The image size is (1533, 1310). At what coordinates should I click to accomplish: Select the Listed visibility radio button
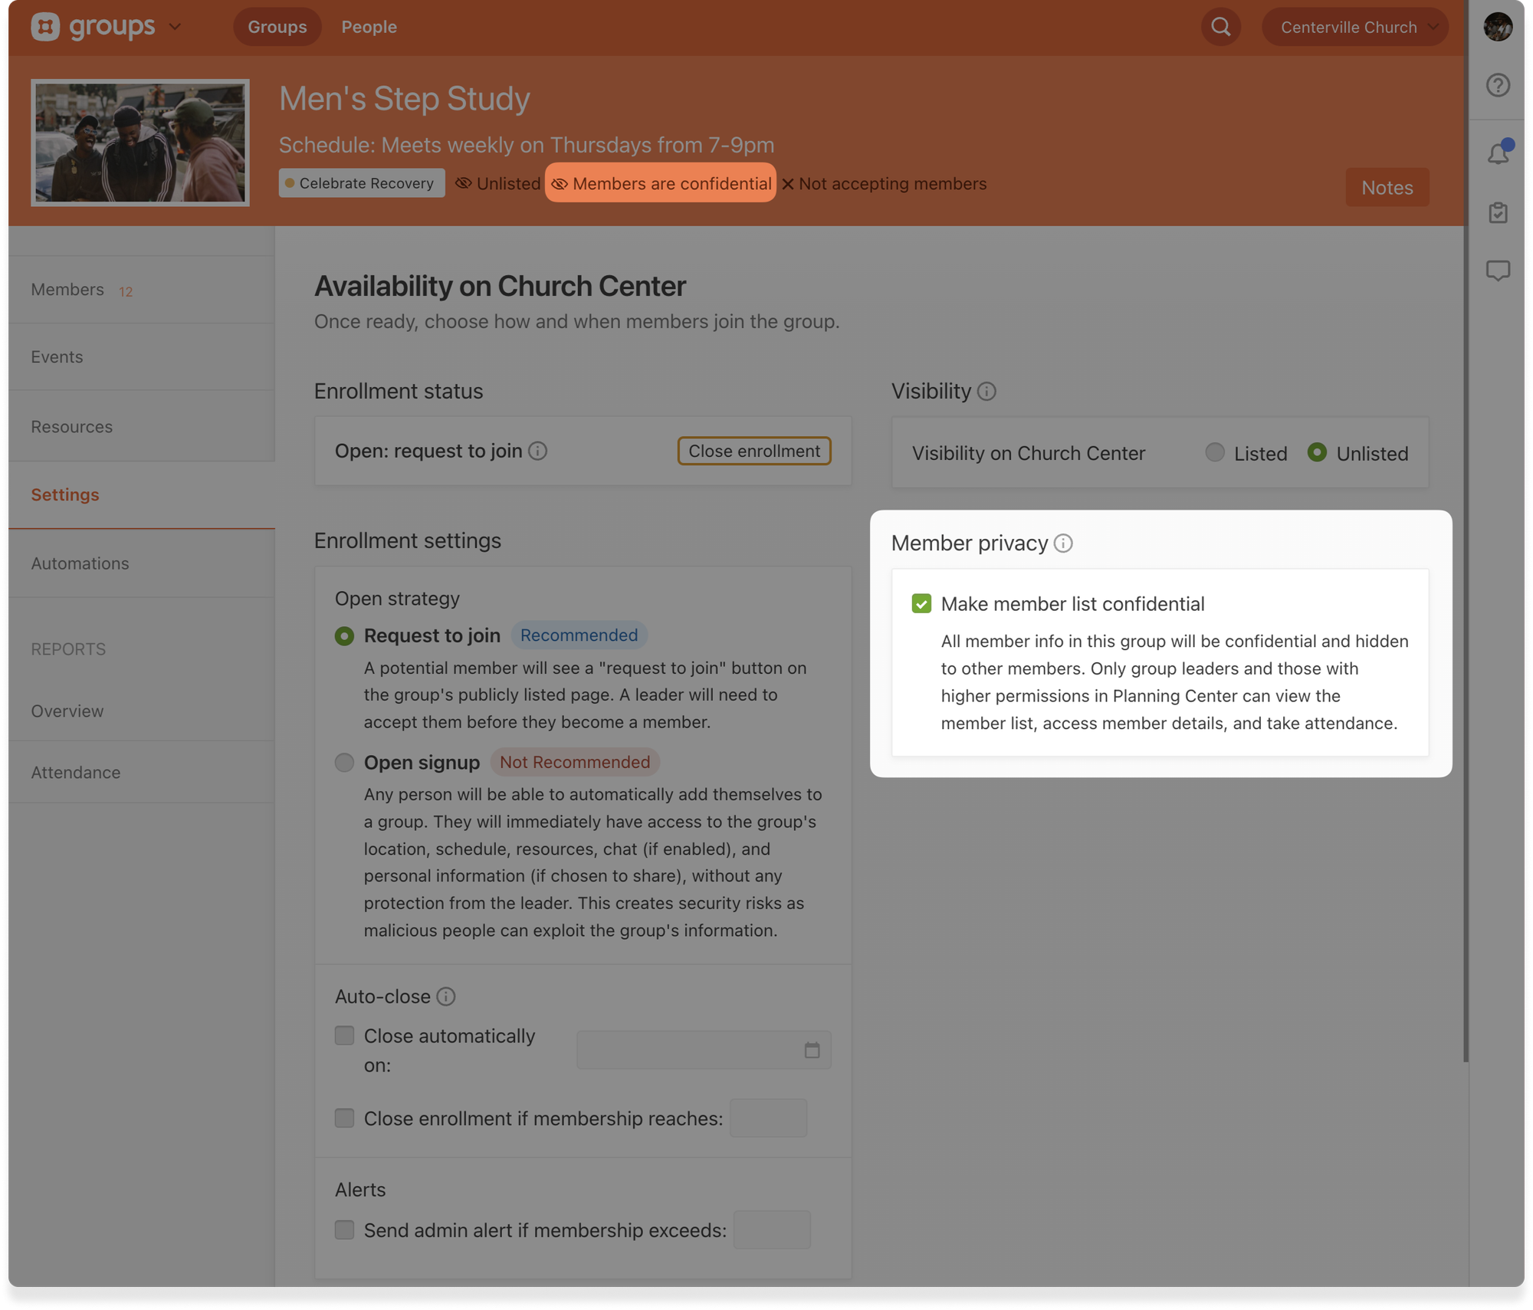pos(1215,453)
